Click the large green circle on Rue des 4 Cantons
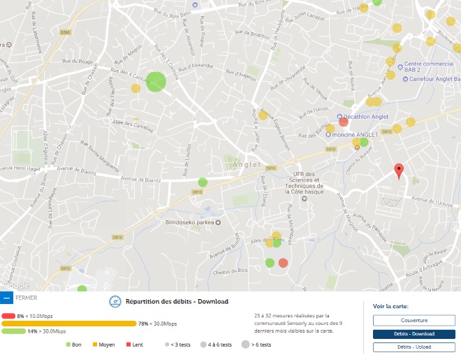The width and height of the screenshot is (461, 362). (x=156, y=82)
